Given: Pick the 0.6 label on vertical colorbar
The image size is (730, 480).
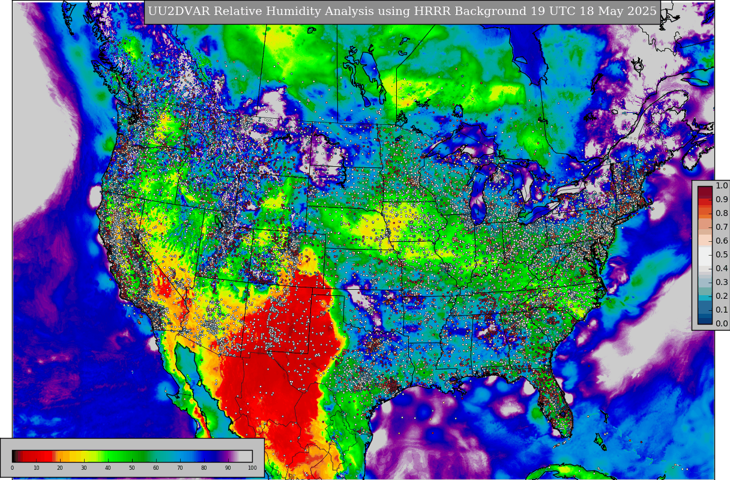Looking at the screenshot, I should 722,241.
